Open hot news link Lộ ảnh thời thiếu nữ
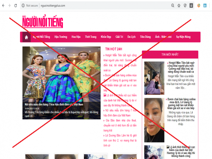 pyautogui.click(x=120, y=100)
